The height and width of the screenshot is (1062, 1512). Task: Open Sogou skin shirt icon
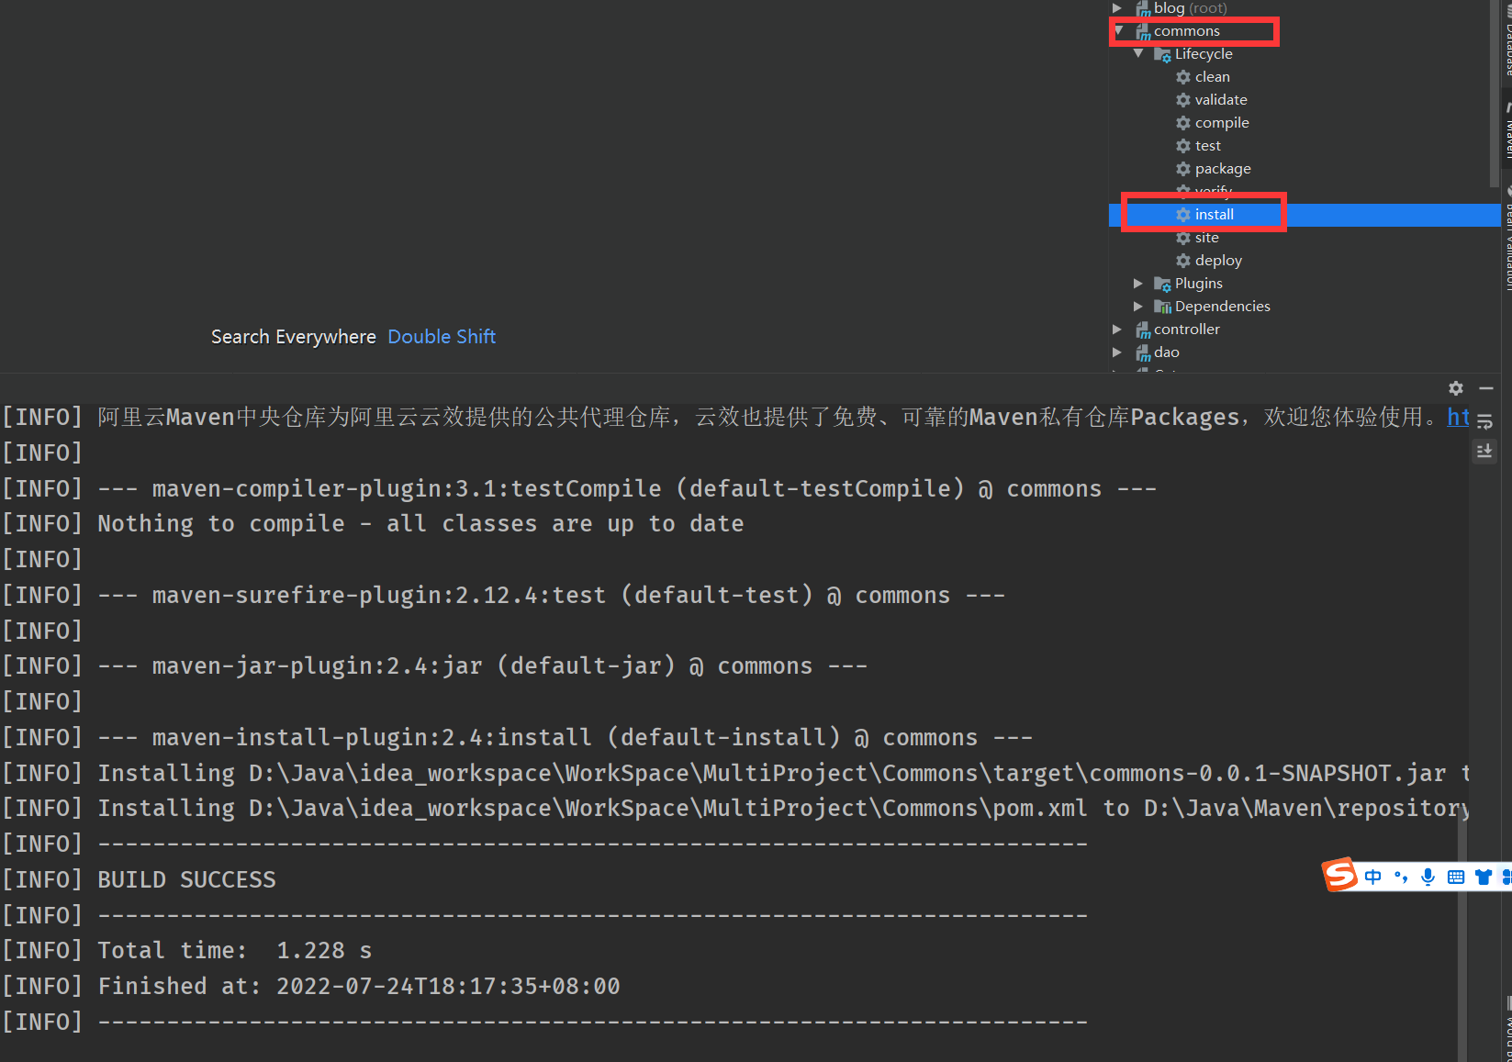tap(1483, 877)
